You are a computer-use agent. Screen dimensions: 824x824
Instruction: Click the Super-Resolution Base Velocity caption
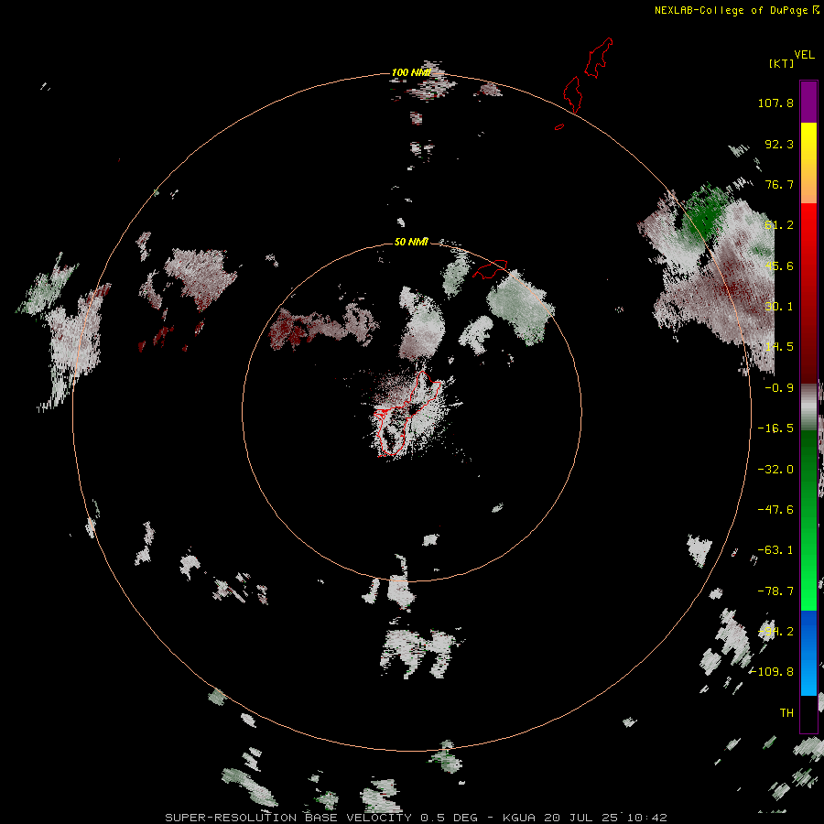click(416, 818)
